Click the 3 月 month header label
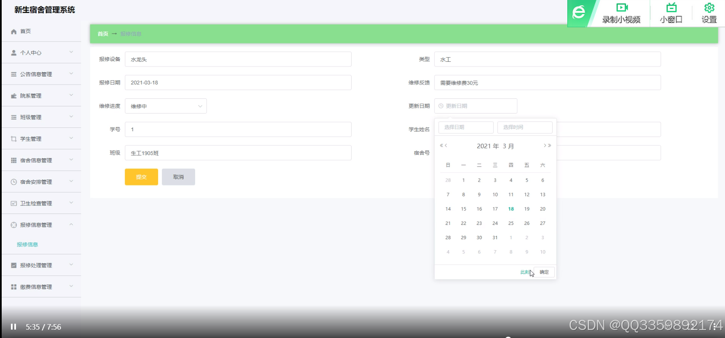725x338 pixels. point(508,146)
